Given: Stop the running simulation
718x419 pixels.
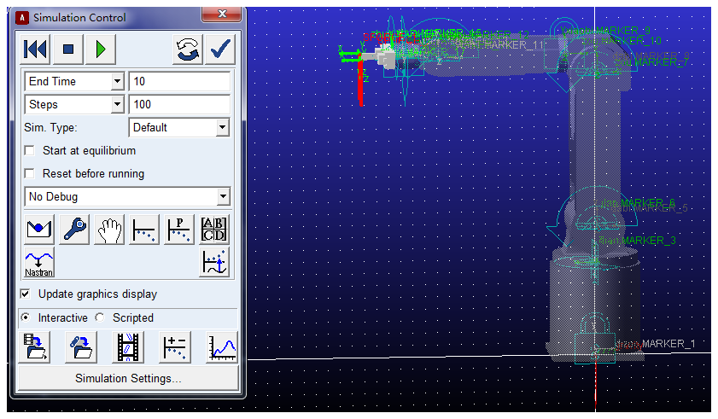Looking at the screenshot, I should pyautogui.click(x=68, y=49).
